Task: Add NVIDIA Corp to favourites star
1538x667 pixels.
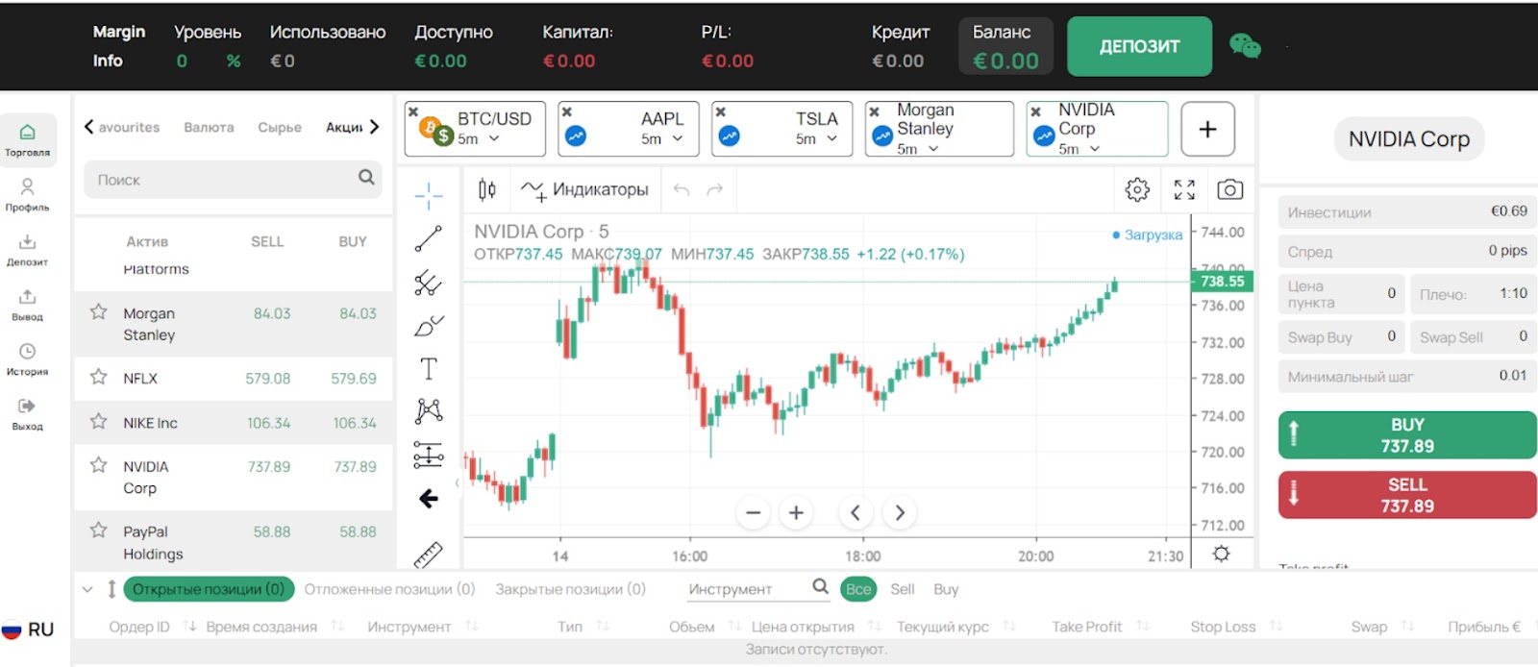Action: 98,465
